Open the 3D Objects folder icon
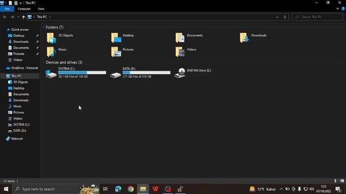346x194 pixels. click(51, 38)
